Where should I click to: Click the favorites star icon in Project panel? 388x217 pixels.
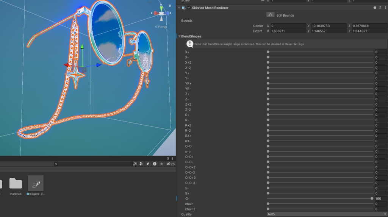pyautogui.click(x=162, y=164)
